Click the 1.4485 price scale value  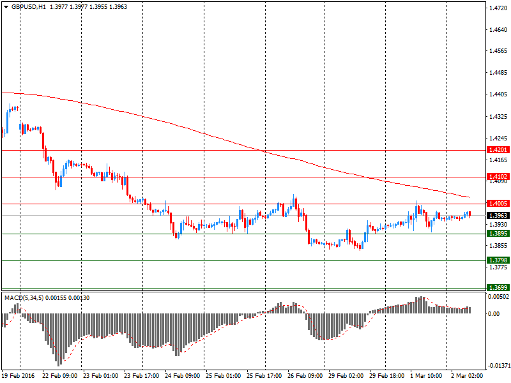(498, 73)
